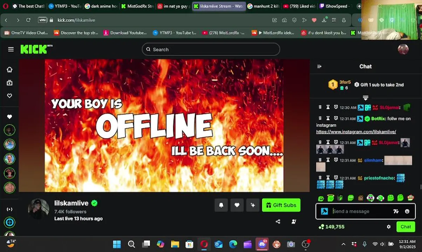Screen dimensions: 422x252
Task: Switch to the 'manhunt 2' Google tab
Action: (x=263, y=6)
